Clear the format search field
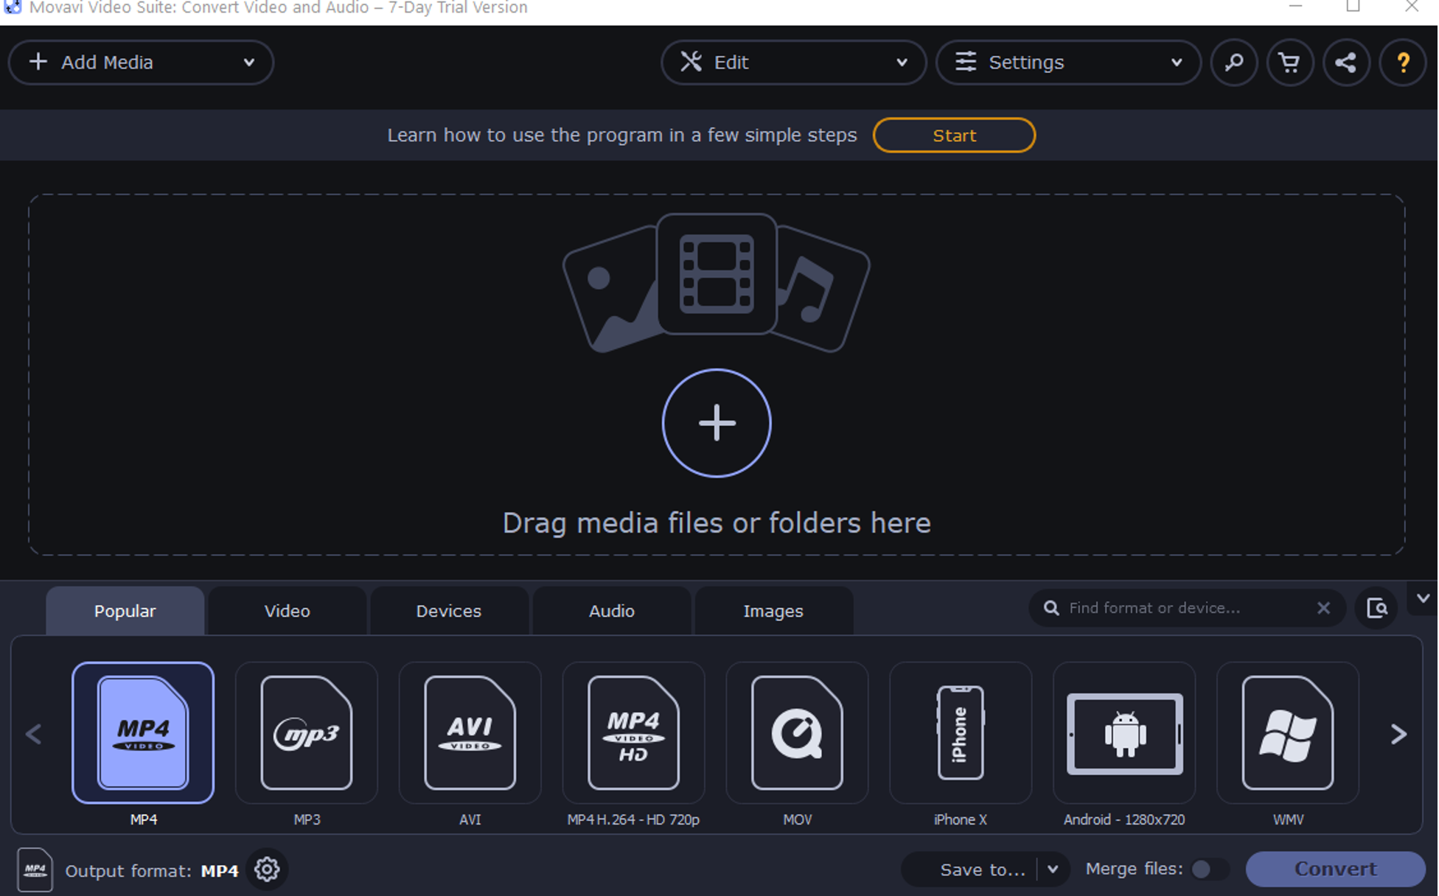The height and width of the screenshot is (896, 1439). coord(1323,608)
